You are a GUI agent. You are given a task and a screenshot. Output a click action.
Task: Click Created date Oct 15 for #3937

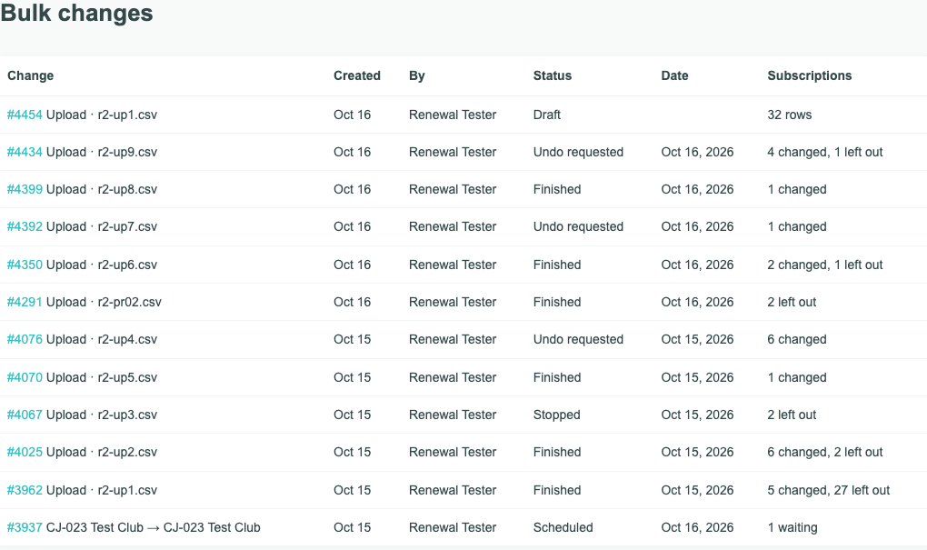[352, 527]
